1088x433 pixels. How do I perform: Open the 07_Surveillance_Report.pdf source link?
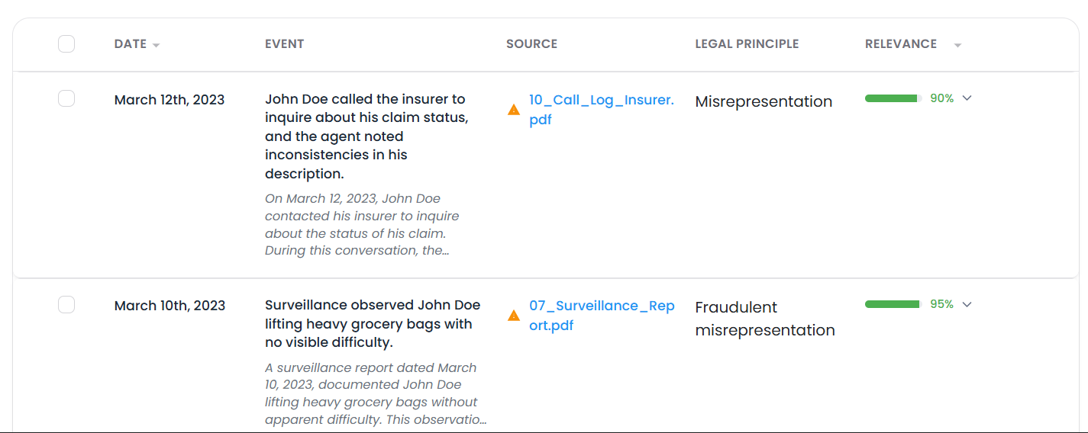[x=601, y=316]
